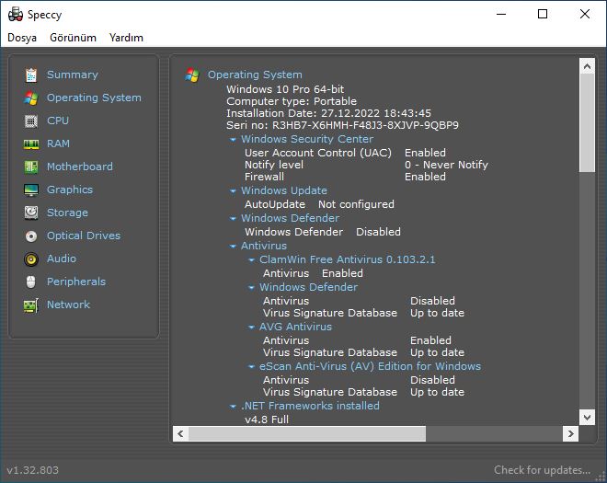Click the CPU chip icon
Image resolution: width=607 pixels, height=483 pixels.
pos(31,121)
